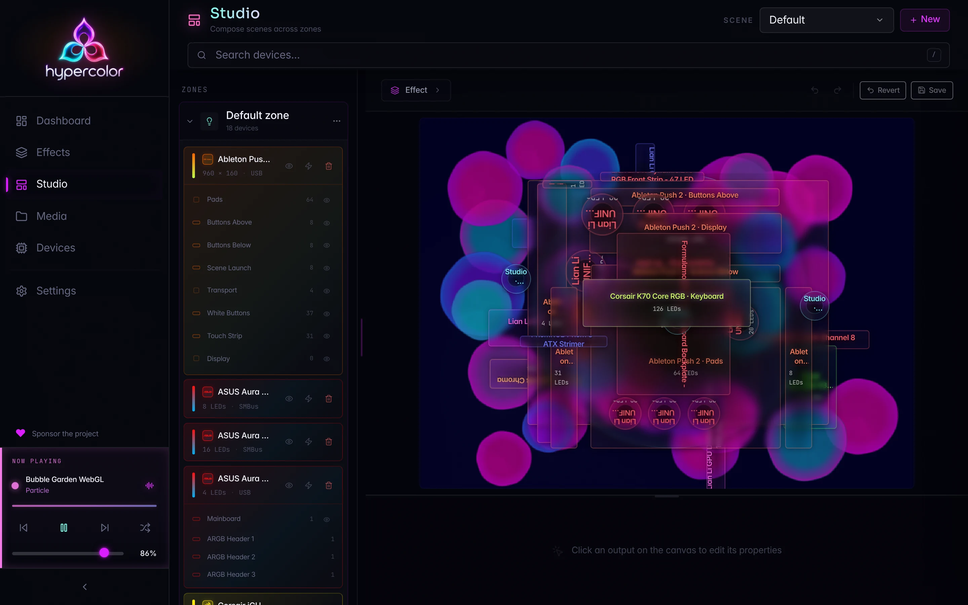Pause the Bubble Garden WebGL effect
Image resolution: width=968 pixels, height=605 pixels.
(64, 528)
